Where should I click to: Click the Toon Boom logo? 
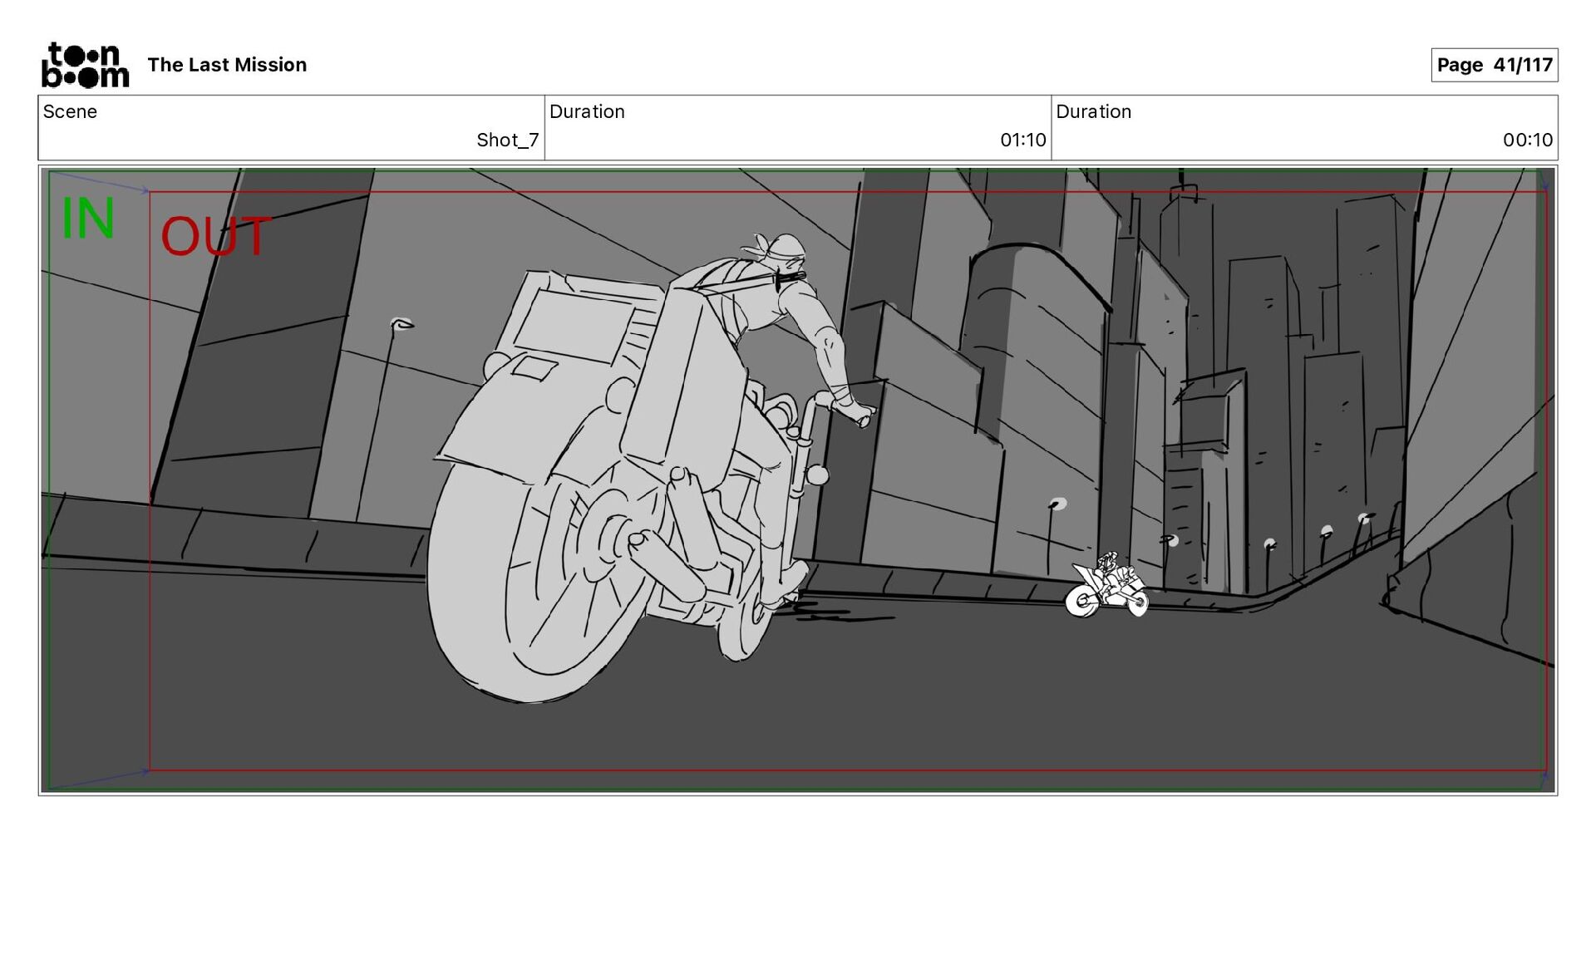[85, 65]
